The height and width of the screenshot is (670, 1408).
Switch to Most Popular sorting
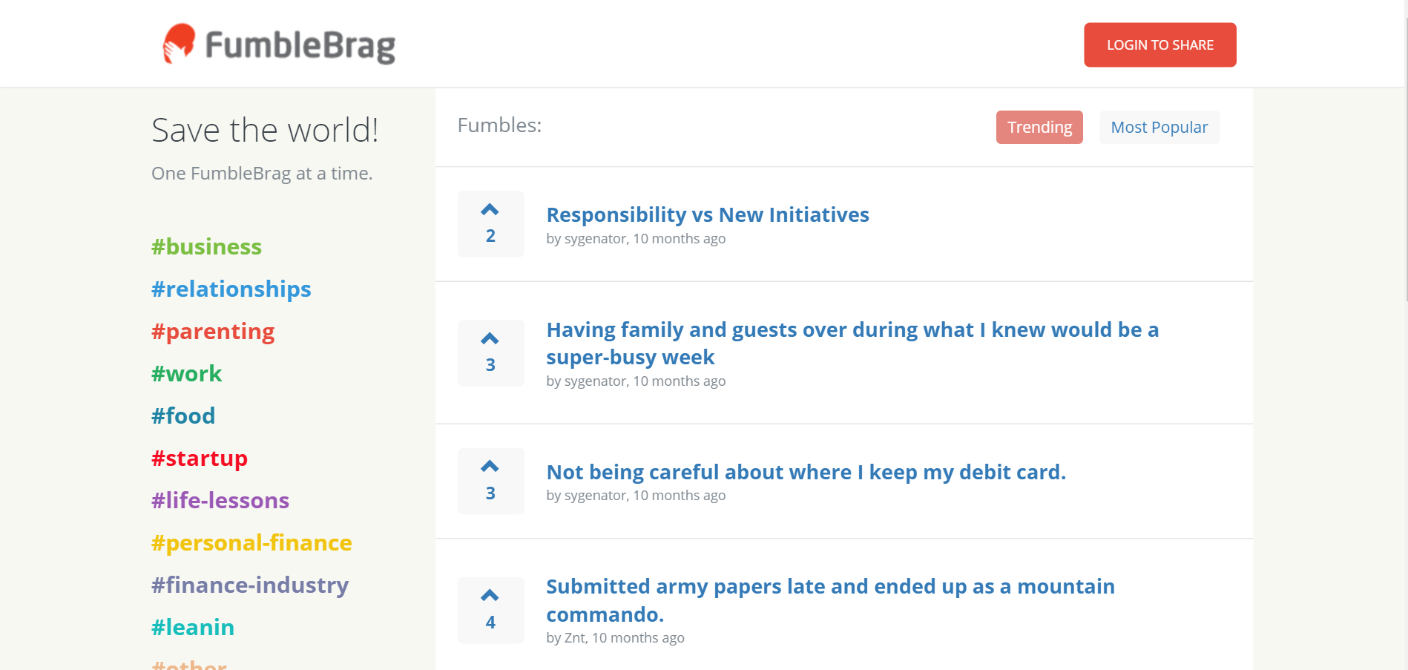coord(1159,127)
